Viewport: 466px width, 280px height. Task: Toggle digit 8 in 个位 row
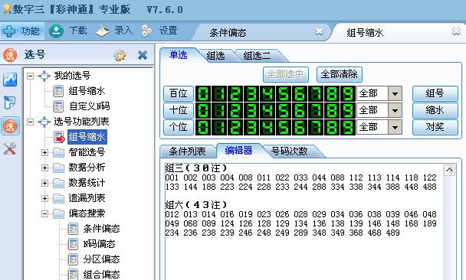[x=332, y=127]
